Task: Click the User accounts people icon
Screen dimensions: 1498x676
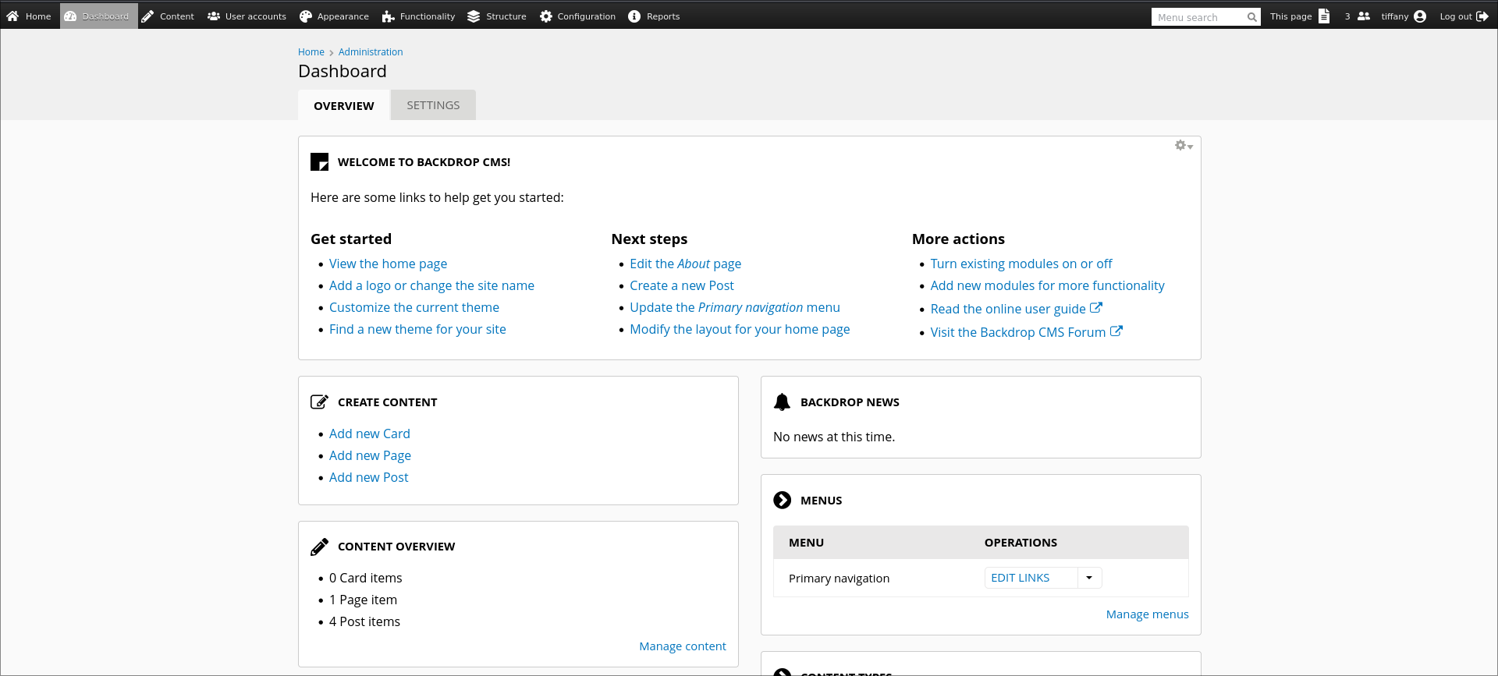Action: pos(214,16)
